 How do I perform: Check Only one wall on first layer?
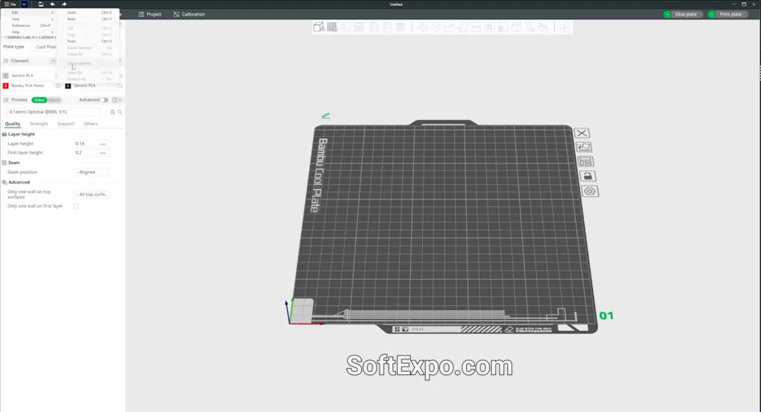click(76, 206)
